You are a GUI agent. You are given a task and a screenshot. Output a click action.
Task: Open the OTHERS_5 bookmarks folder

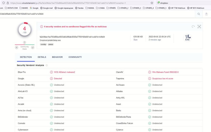[x=161, y=8]
